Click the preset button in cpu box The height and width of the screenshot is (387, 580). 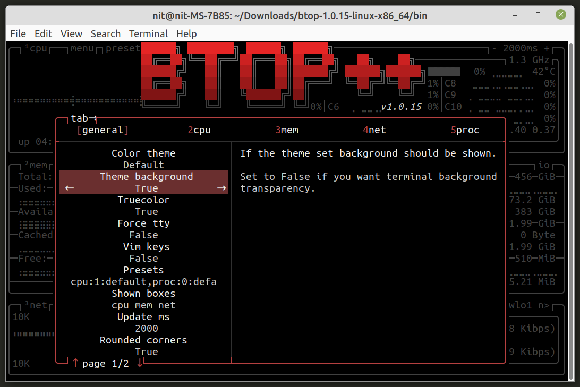click(123, 48)
